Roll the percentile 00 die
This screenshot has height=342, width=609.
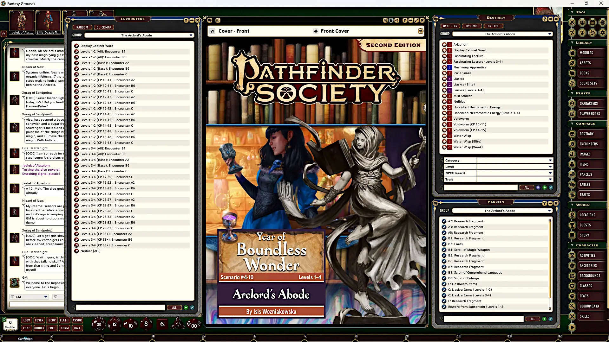click(x=193, y=324)
